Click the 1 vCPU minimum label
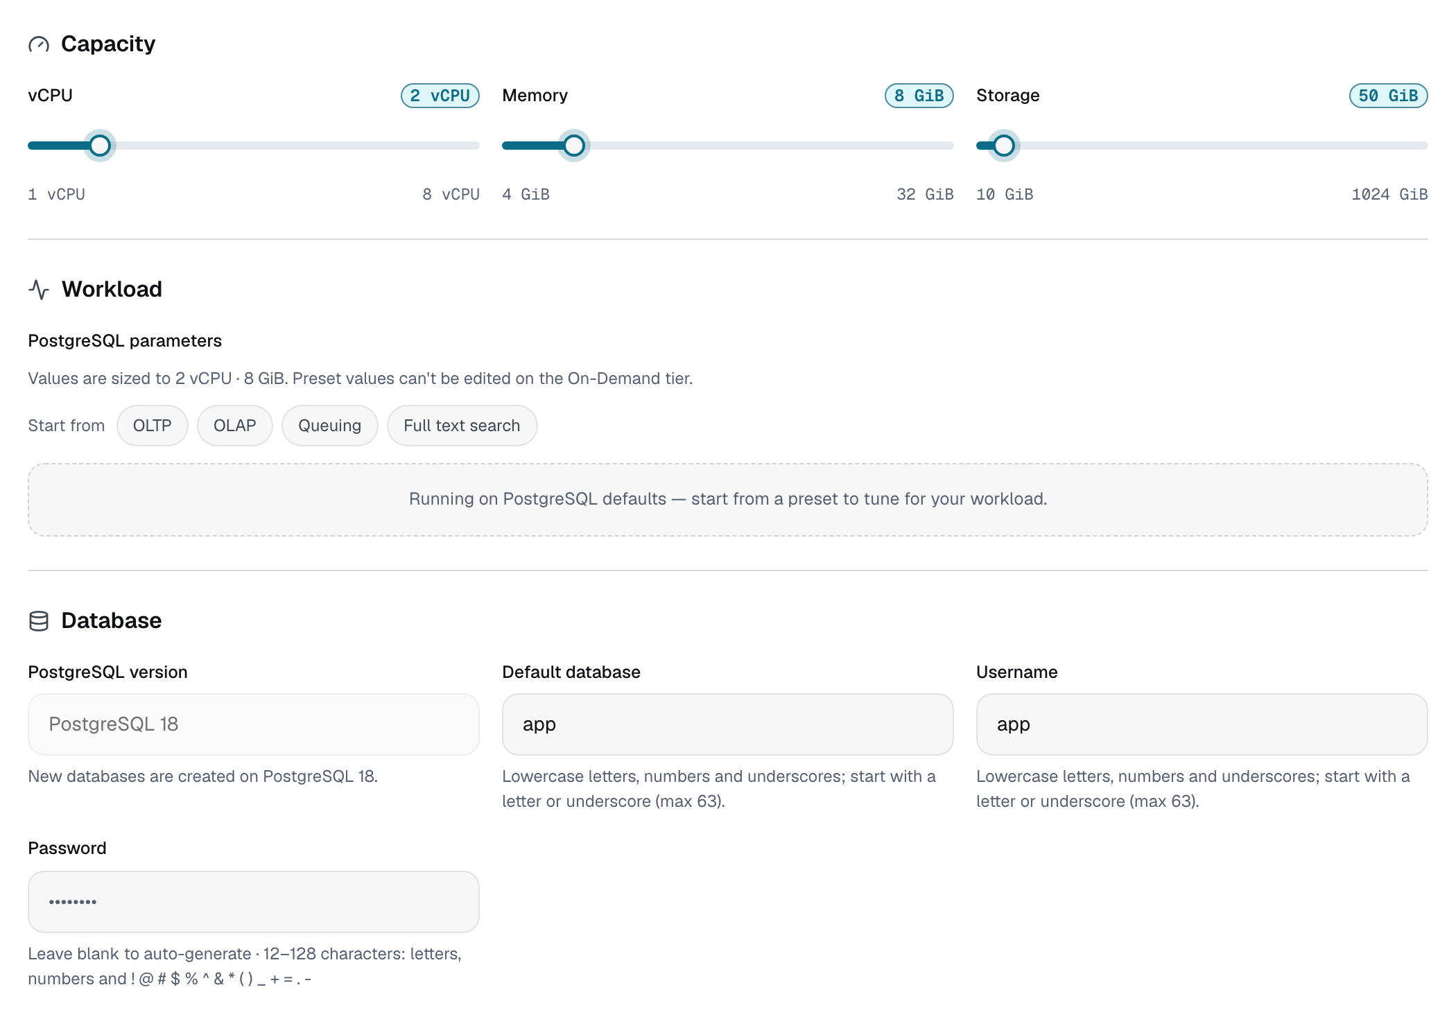 pos(57,194)
